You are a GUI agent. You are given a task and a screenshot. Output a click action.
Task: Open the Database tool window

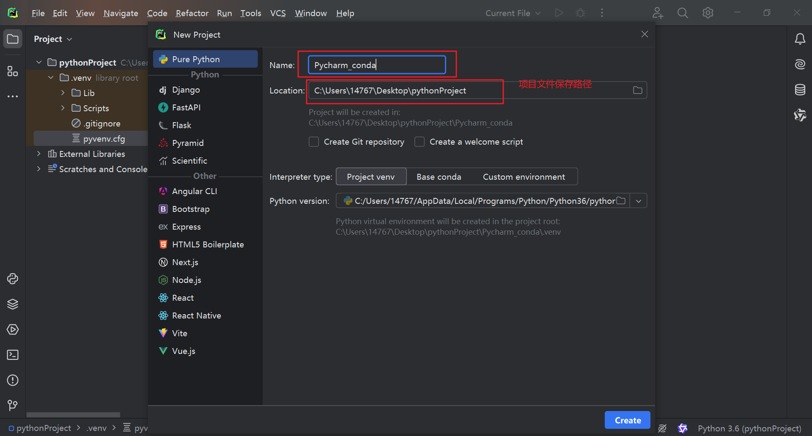click(x=800, y=90)
